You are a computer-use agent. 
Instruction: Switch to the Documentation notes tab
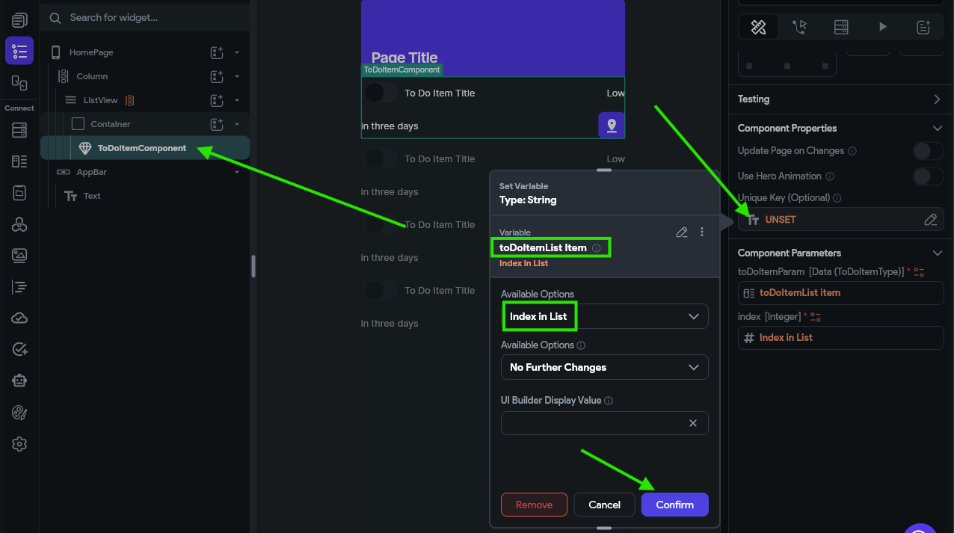pos(923,28)
